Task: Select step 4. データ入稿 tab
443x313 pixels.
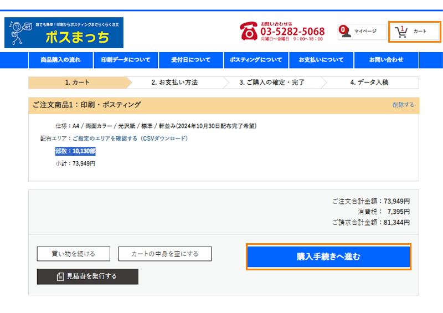Action: pos(369,83)
